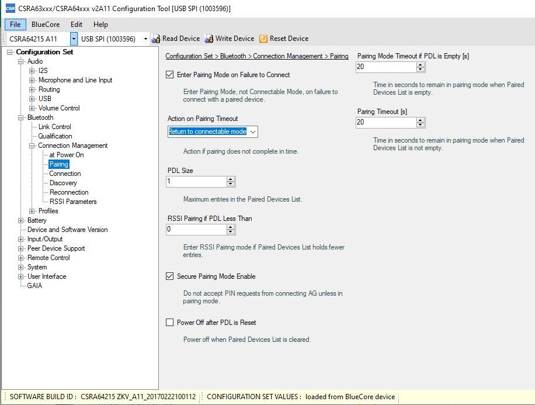Click the CSR application logo icon
Screen dimensions: 535x405
10,8
